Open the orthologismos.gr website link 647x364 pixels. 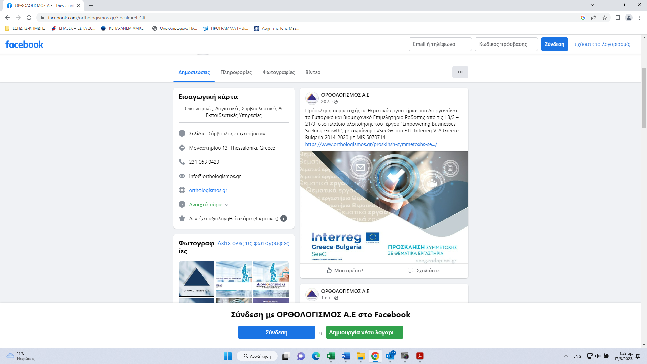pos(208,190)
